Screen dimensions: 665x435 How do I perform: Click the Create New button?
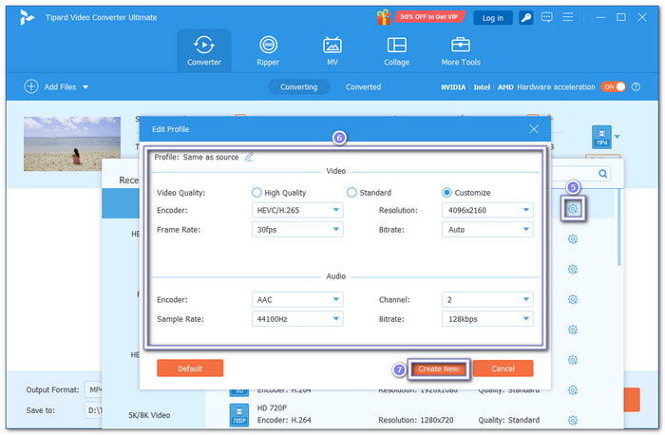(439, 369)
